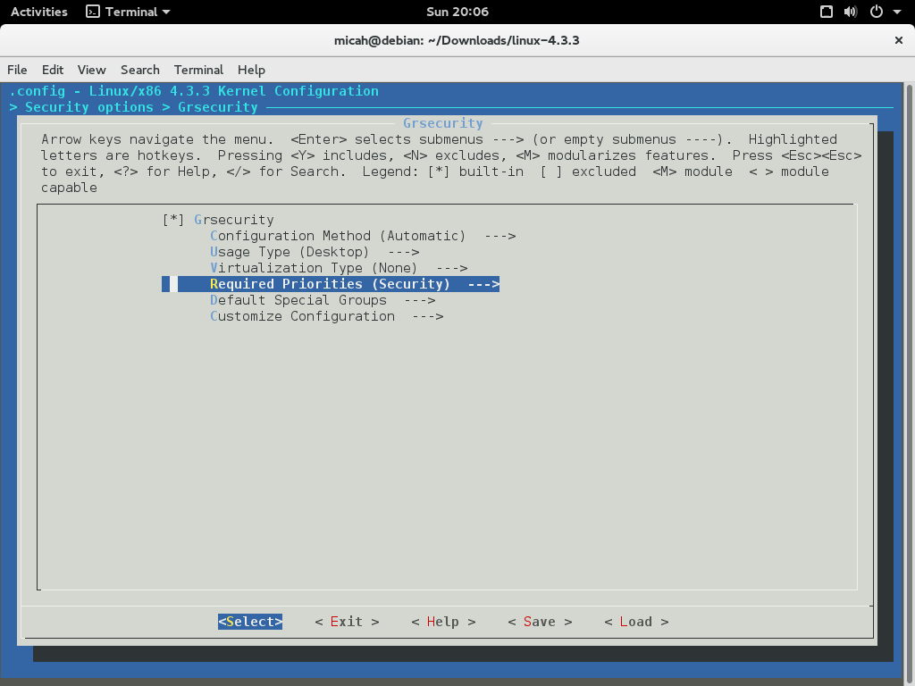Open the Edit menu
This screenshot has width=915, height=686.
[x=53, y=70]
